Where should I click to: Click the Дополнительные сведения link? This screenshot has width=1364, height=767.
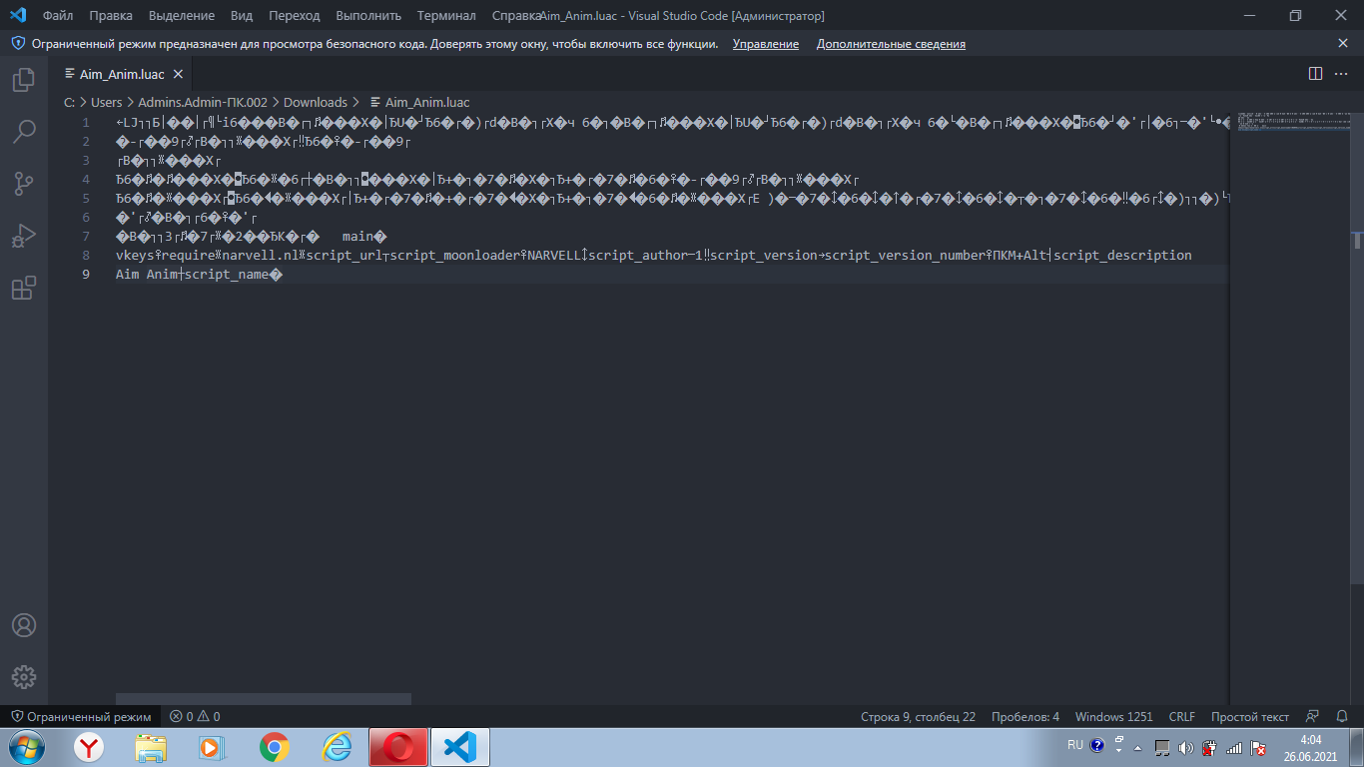891,44
